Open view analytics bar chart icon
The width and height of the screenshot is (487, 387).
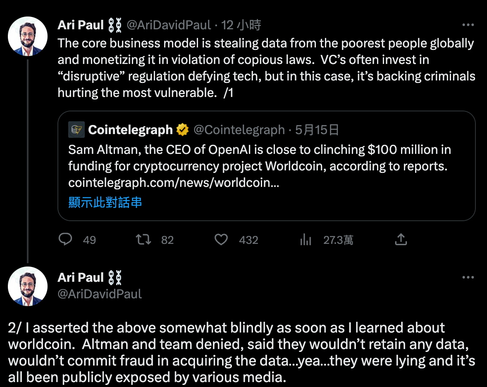click(306, 239)
